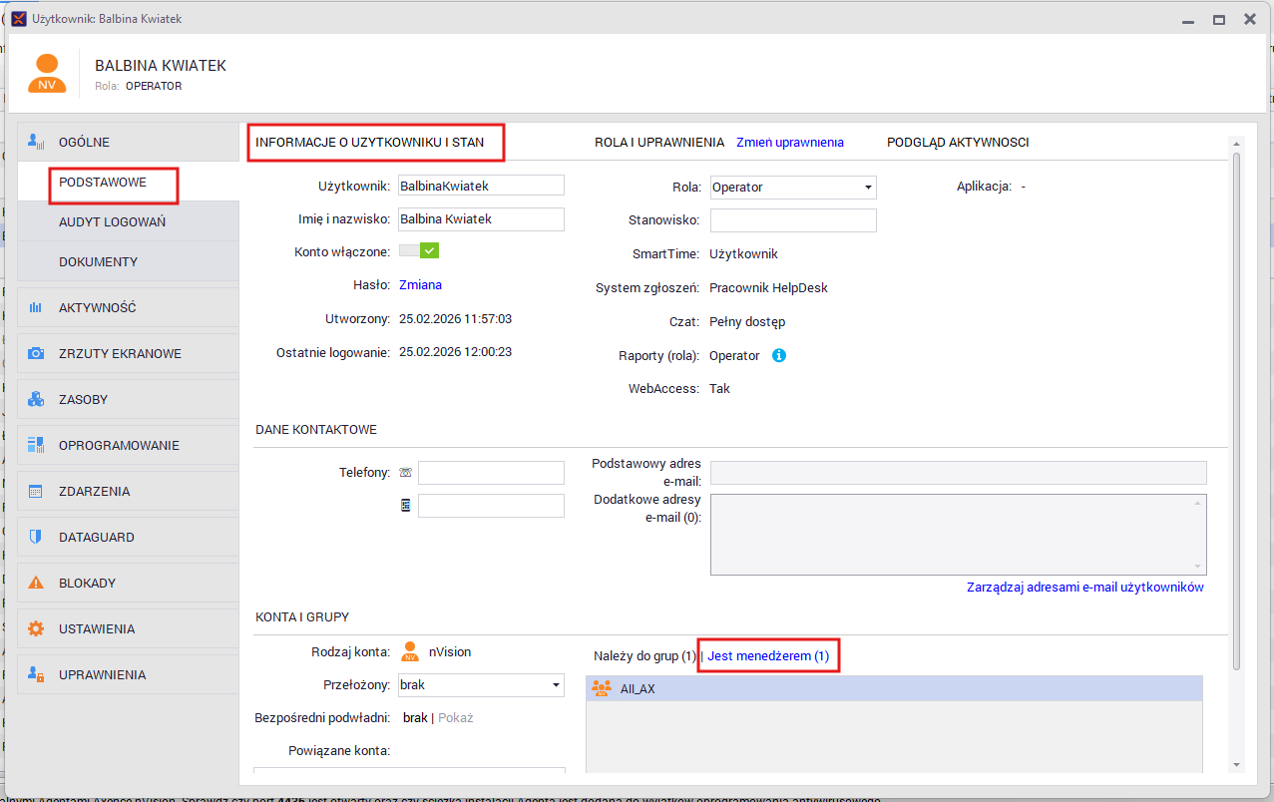Click the info icon next to Raporty

point(779,355)
